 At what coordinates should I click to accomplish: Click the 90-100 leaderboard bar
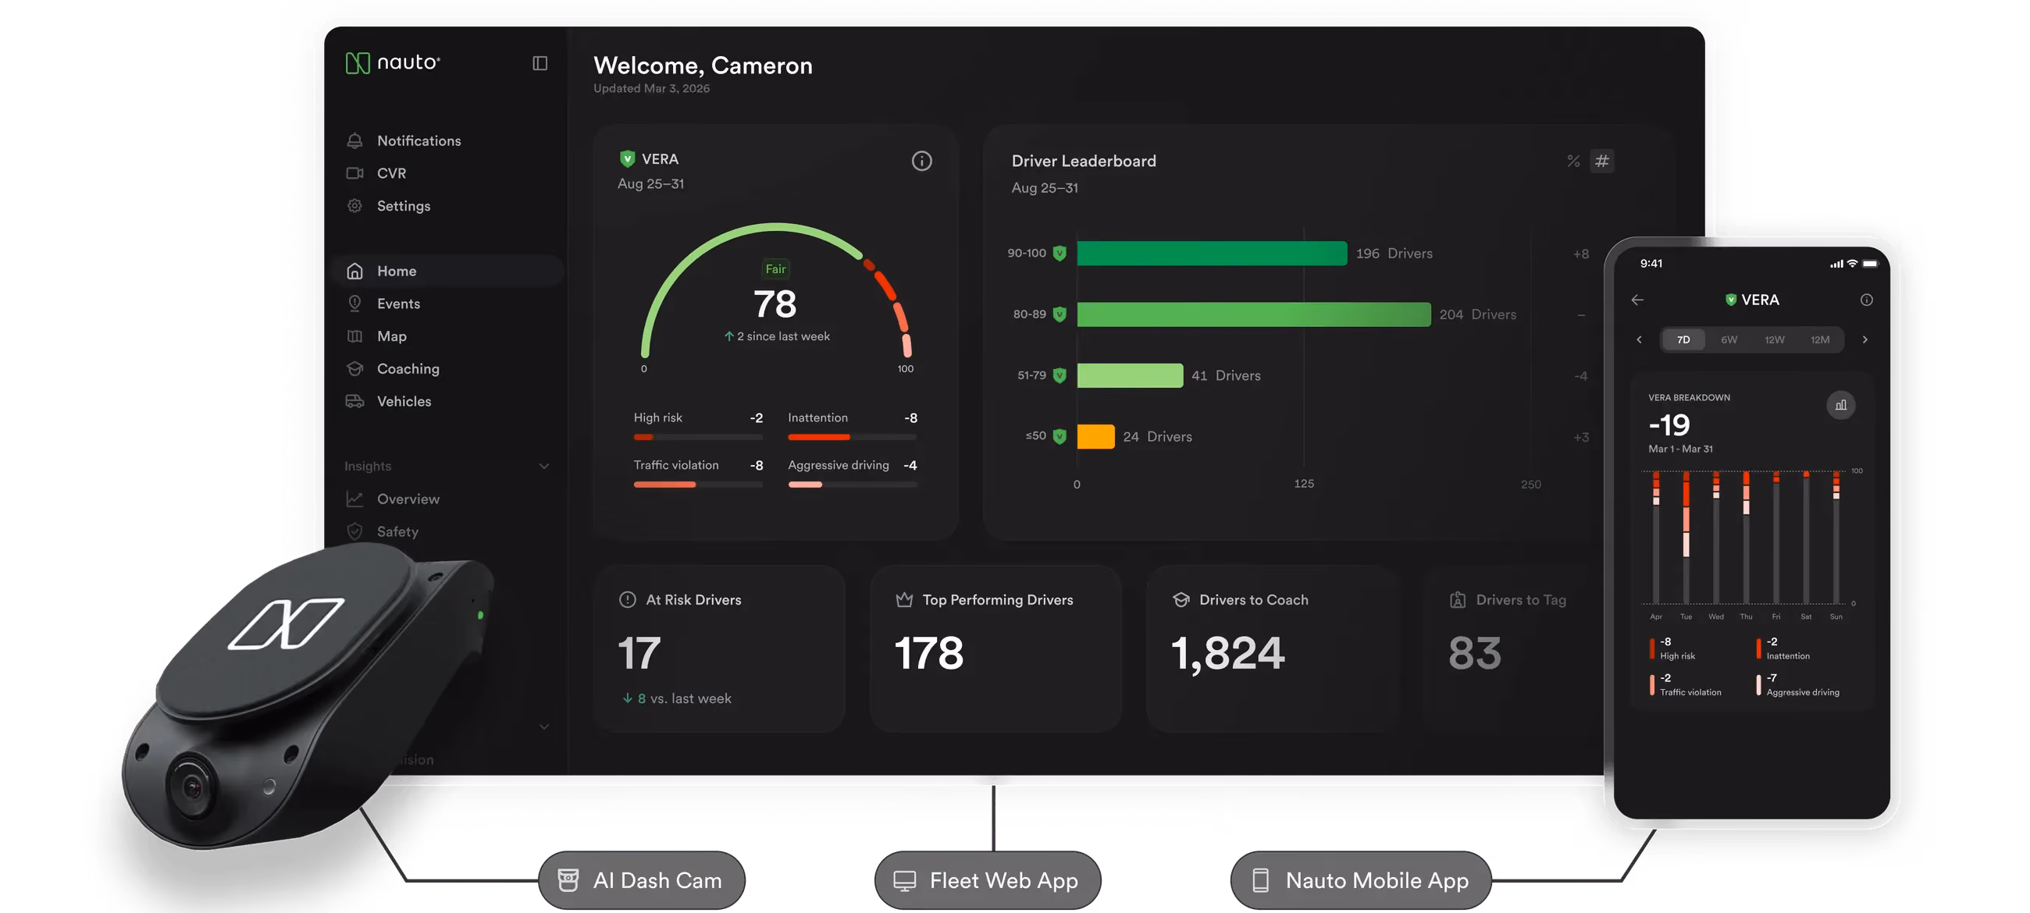(1211, 254)
